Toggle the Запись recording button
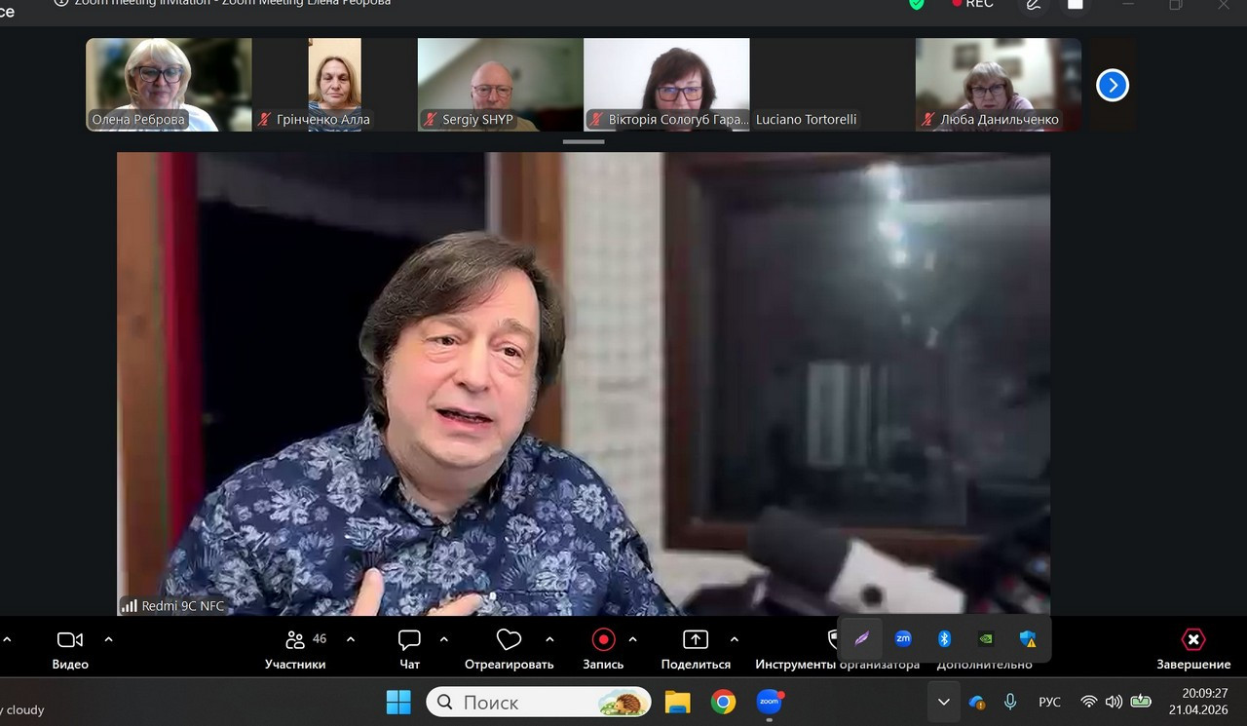 click(603, 640)
